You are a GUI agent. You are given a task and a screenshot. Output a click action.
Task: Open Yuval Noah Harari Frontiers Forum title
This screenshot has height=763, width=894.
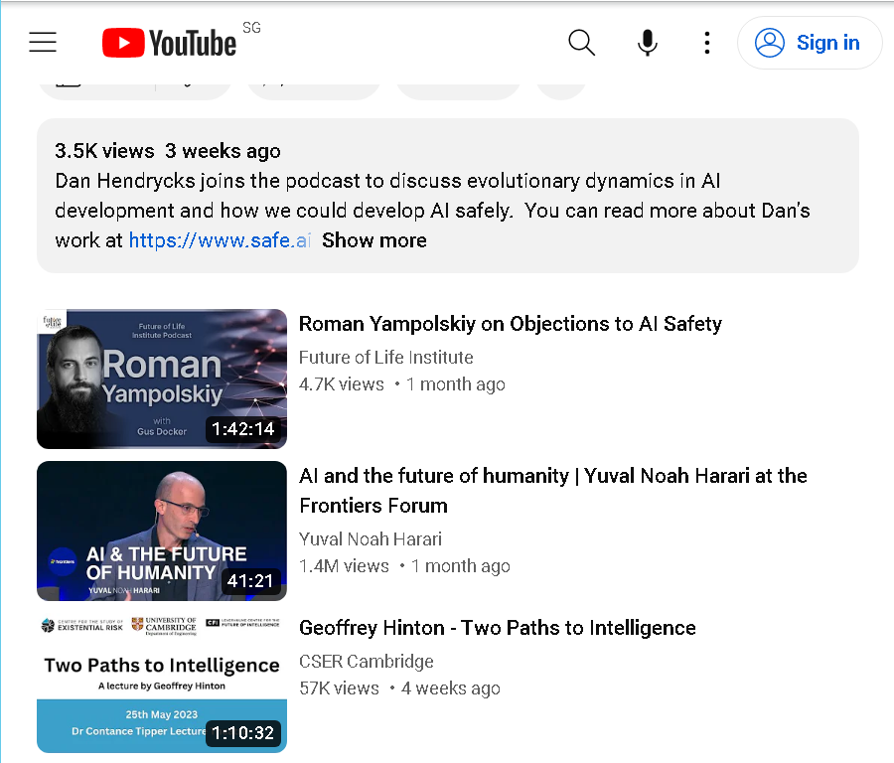553,491
